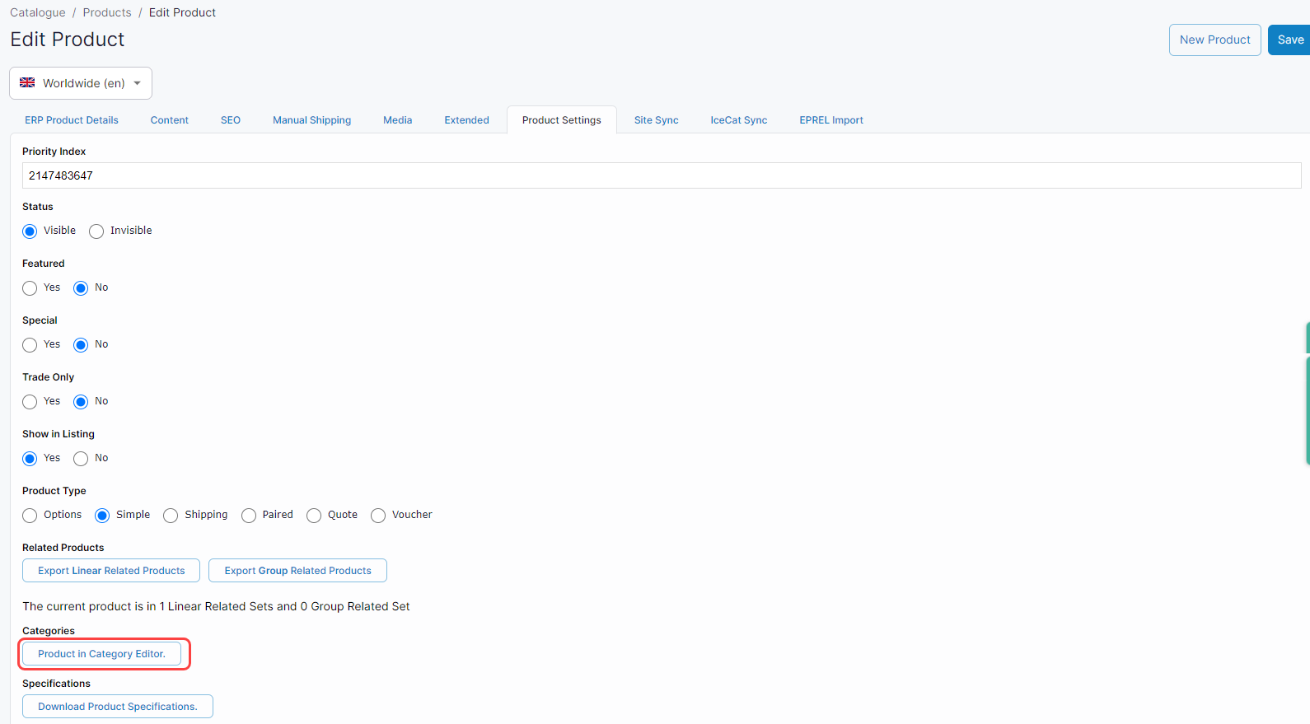Open the Worldwide (en) language dropdown
The width and height of the screenshot is (1310, 724).
pyautogui.click(x=81, y=83)
